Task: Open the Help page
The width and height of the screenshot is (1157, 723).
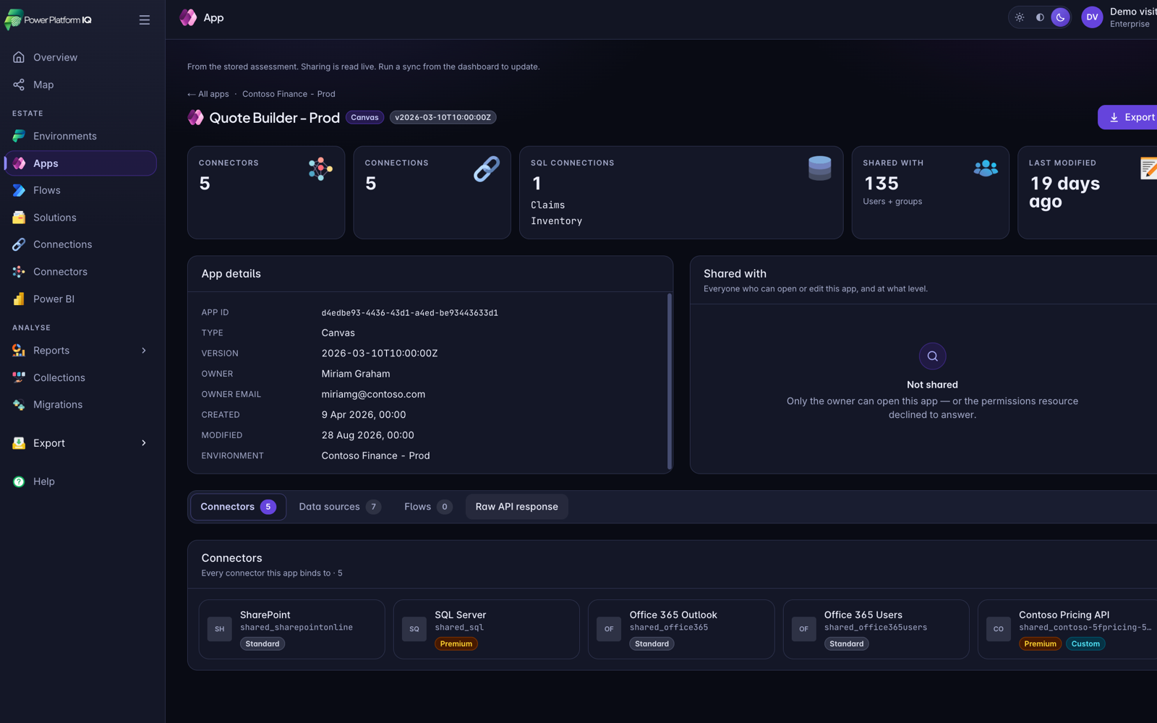Action: 81,482
